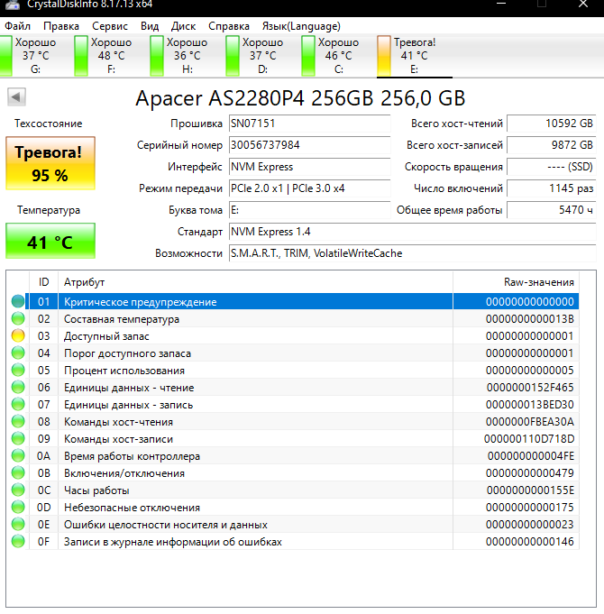This screenshot has height=614, width=604.
Task: Click the green health bar for drive G:
Action: [6, 56]
